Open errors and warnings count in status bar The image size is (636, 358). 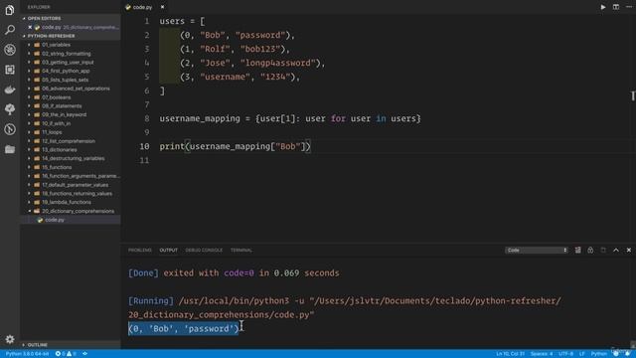(x=65, y=354)
